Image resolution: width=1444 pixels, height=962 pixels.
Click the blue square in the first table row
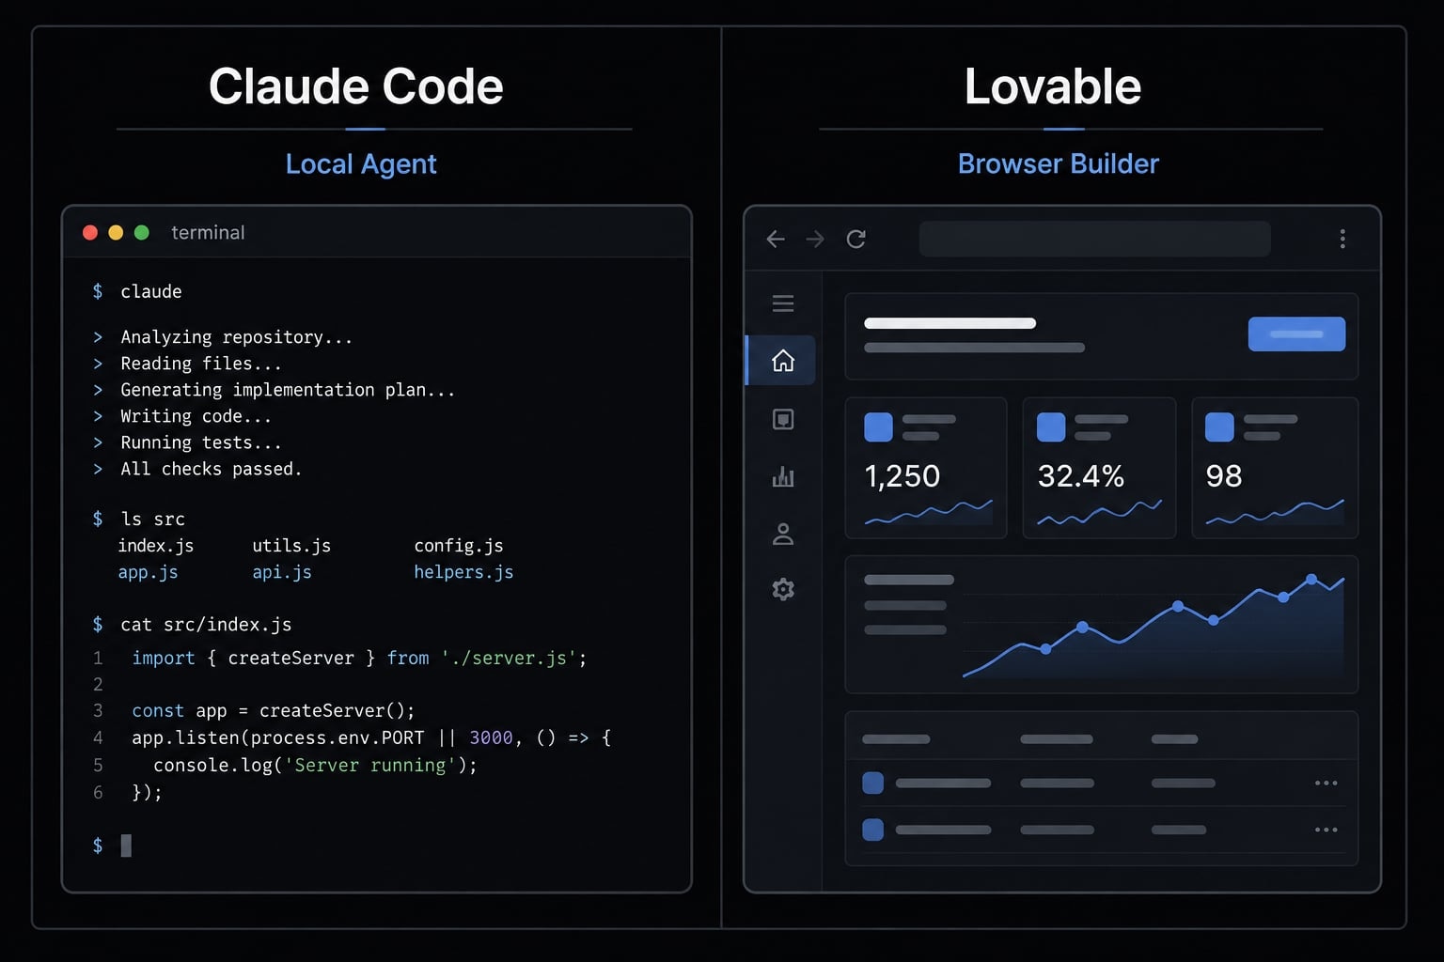[872, 783]
